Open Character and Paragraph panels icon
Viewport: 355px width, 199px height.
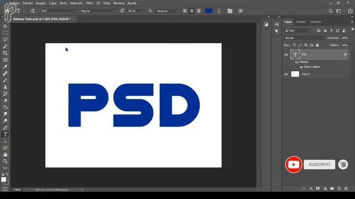tap(230, 11)
